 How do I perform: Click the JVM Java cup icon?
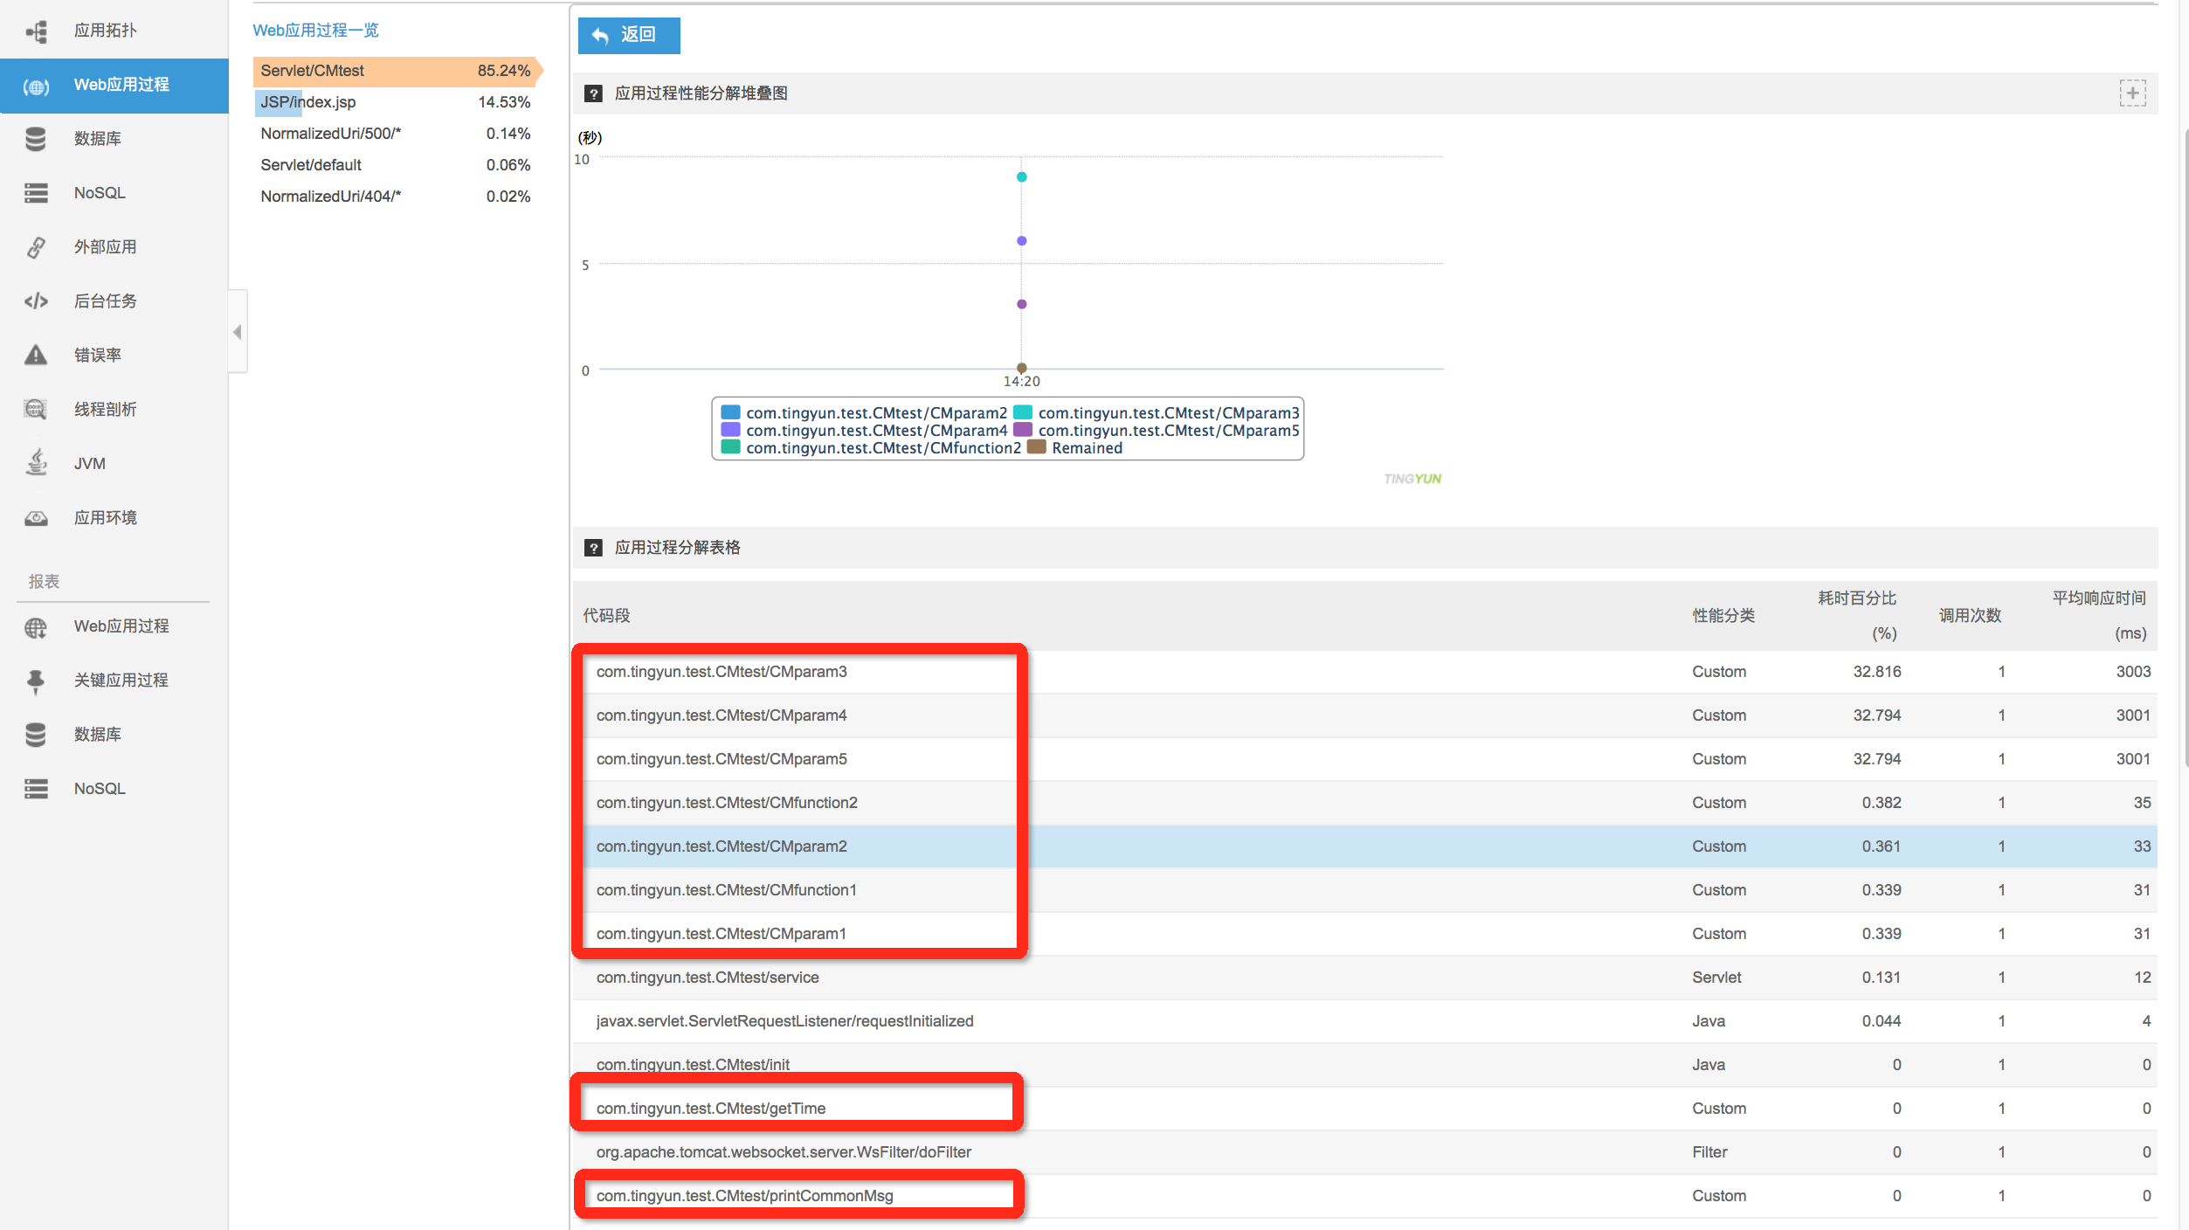36,463
